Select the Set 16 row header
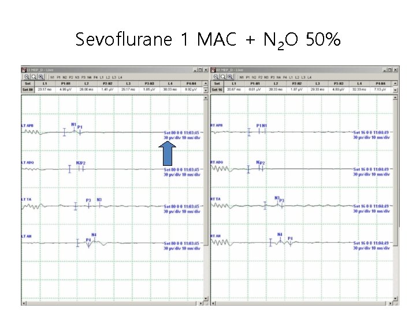 point(217,90)
